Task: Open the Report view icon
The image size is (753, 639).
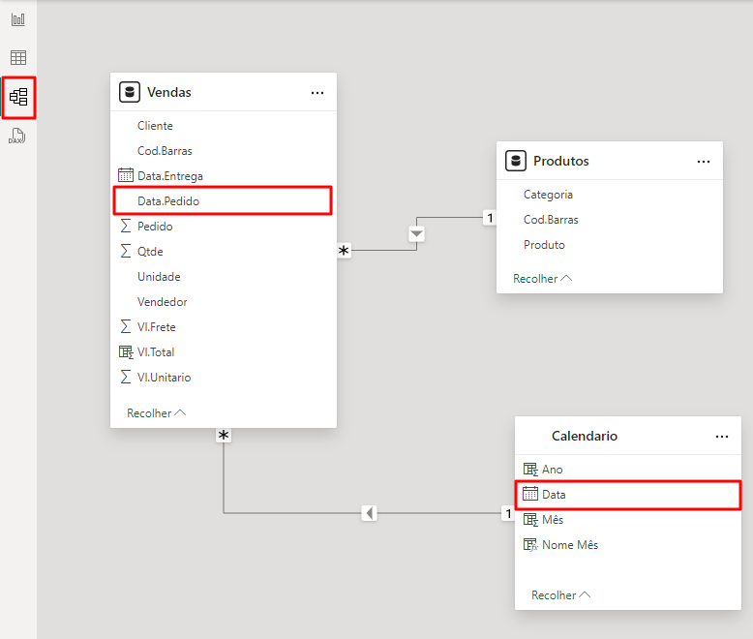Action: tap(18, 19)
